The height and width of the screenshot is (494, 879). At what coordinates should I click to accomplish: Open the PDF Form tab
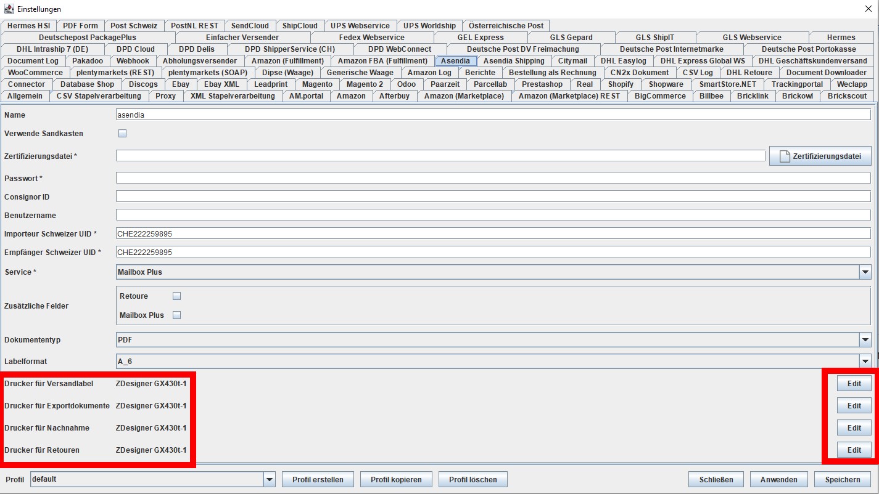[x=80, y=26]
